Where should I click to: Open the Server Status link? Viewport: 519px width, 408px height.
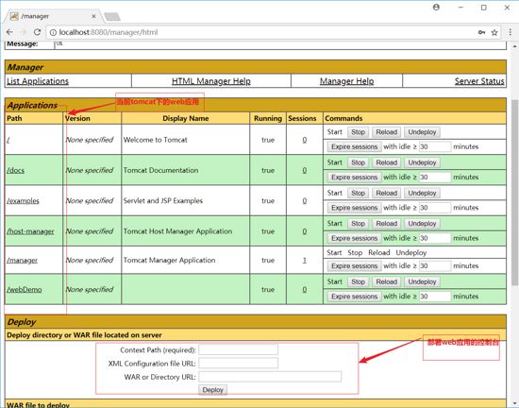479,81
